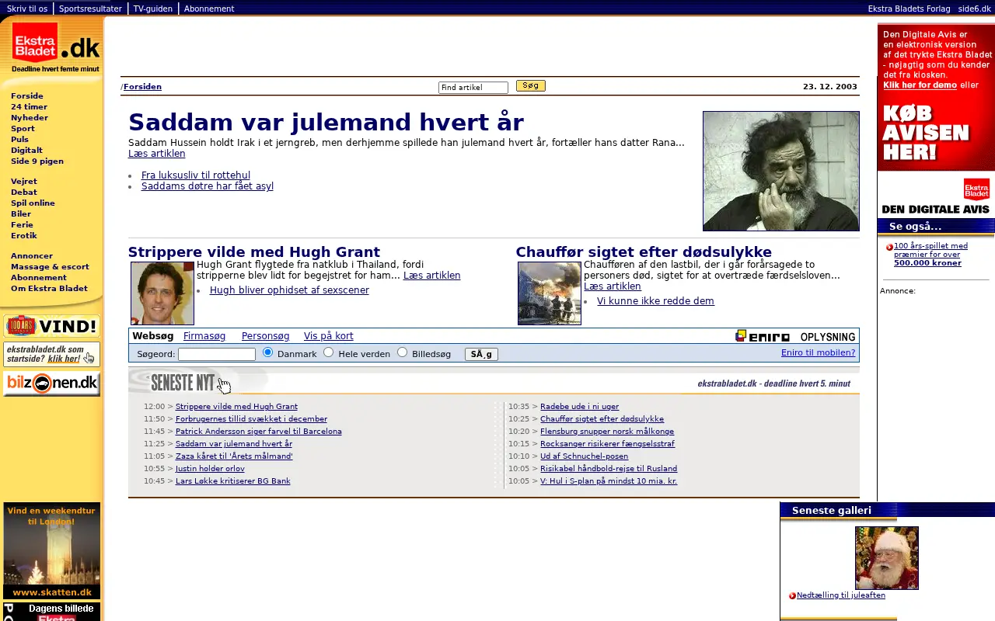Click Eniro til mobilen? link
Viewport: 995px width, 621px height.
click(818, 352)
